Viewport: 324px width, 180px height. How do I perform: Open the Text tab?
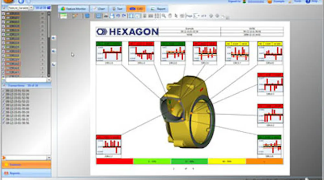(117, 9)
